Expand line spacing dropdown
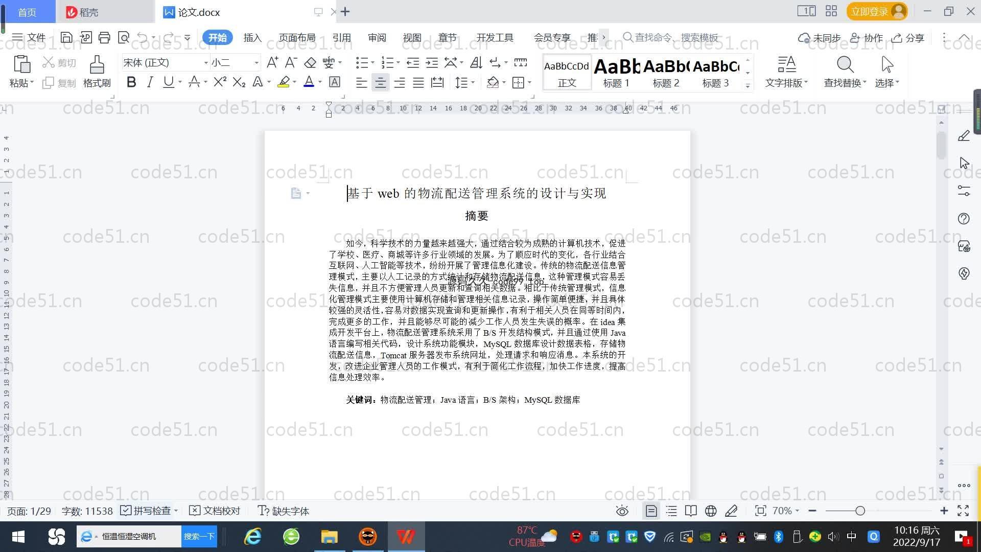 coord(473,82)
